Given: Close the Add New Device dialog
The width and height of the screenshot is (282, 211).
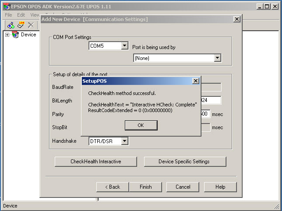Looking at the screenshot, I should click(x=237, y=19).
